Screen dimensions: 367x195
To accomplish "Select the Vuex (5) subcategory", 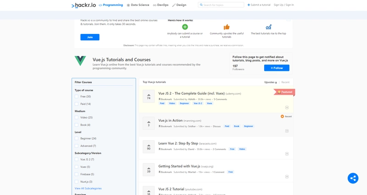I will 77,167.
